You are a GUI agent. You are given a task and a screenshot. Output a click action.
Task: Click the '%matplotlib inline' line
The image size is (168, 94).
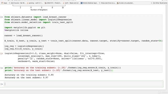(16, 30)
